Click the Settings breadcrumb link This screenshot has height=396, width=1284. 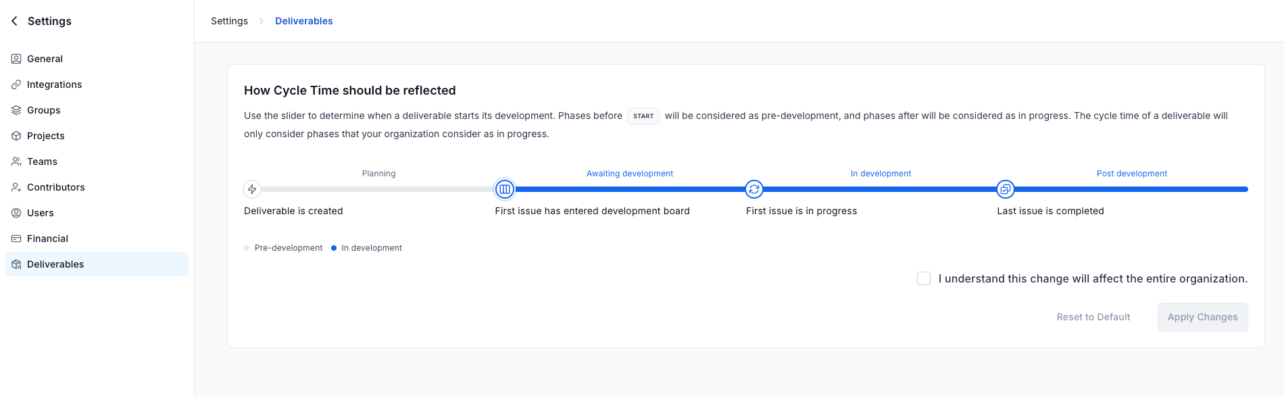(230, 21)
